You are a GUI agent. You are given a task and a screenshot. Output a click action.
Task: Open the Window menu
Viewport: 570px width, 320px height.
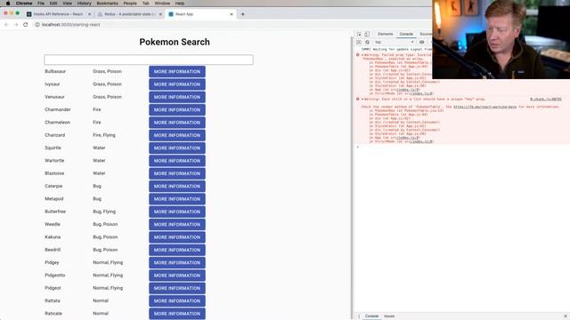click(162, 4)
